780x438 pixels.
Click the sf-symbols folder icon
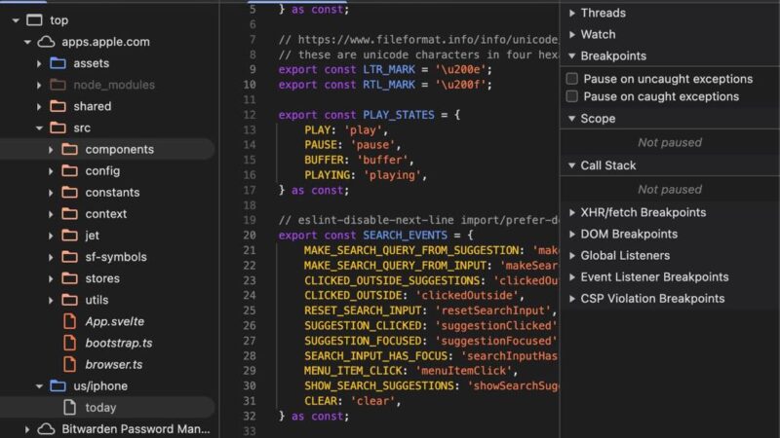coord(69,257)
